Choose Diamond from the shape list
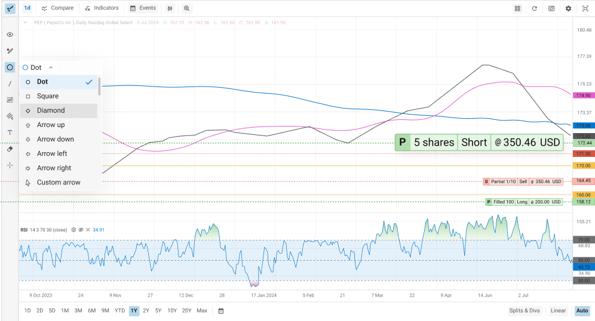 pyautogui.click(x=51, y=110)
